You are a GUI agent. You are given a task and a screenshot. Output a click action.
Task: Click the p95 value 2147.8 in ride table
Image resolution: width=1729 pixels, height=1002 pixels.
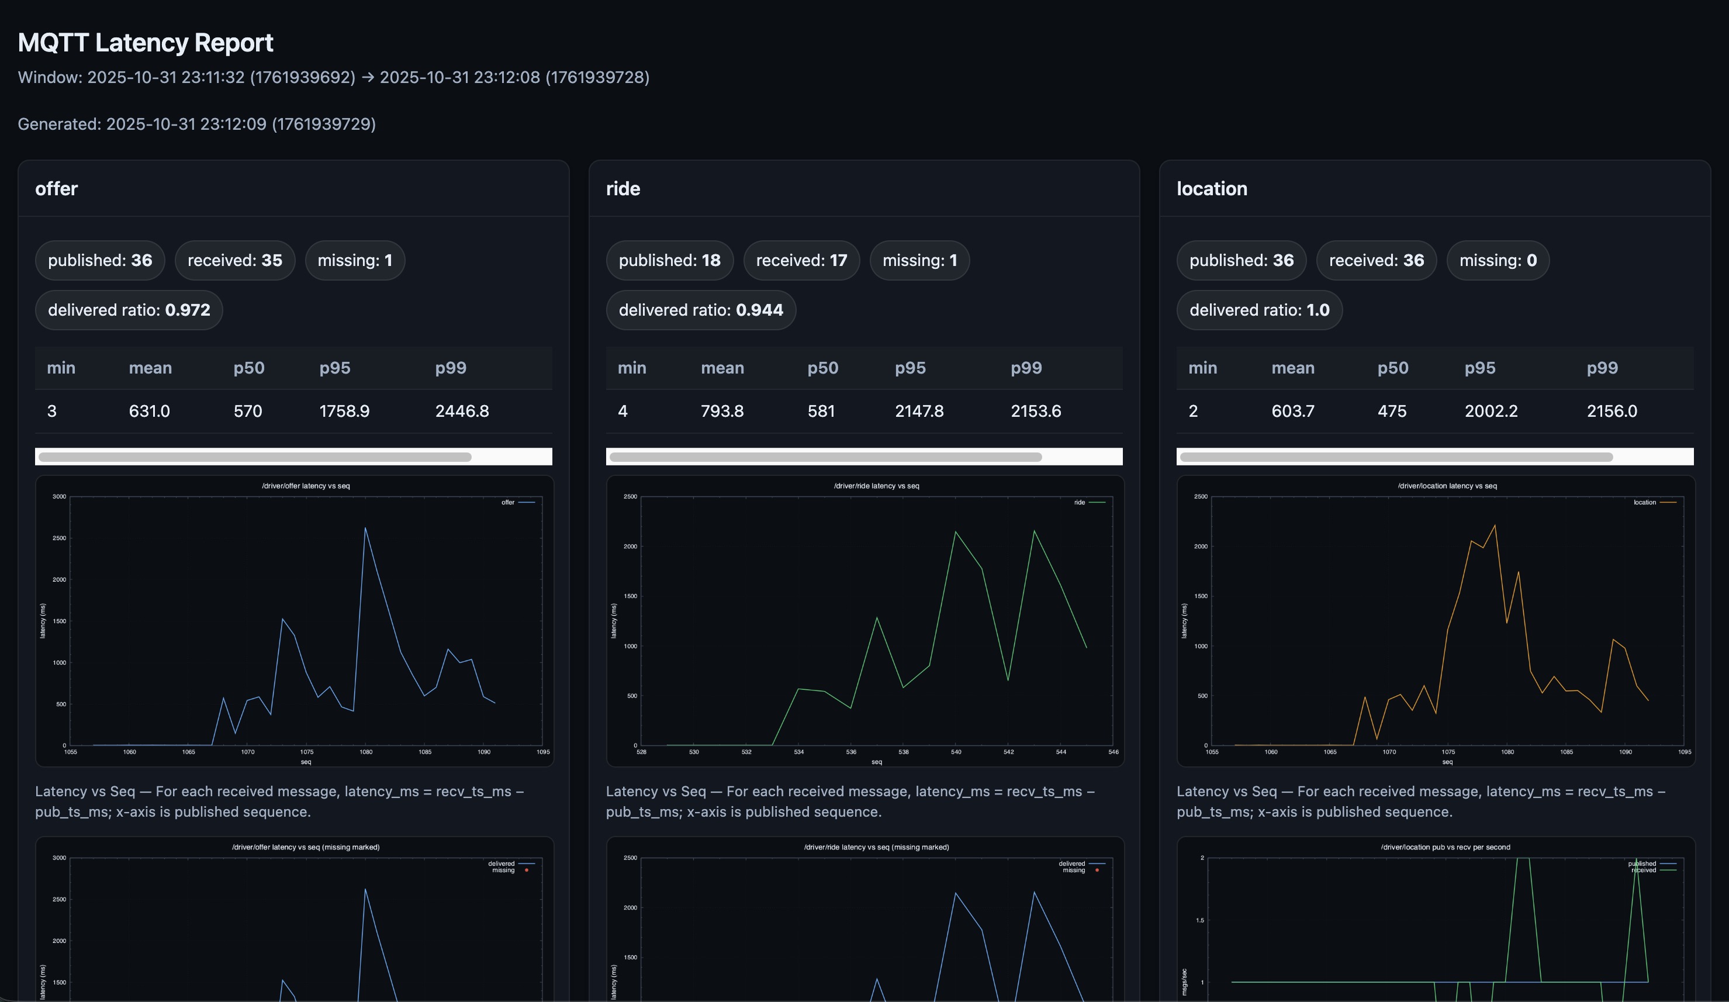point(919,411)
